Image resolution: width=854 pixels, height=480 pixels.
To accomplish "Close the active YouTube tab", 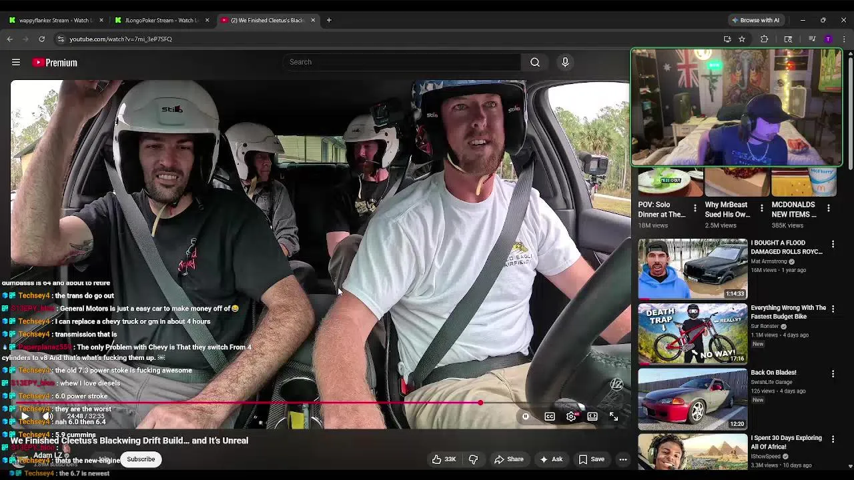I will 313,20.
